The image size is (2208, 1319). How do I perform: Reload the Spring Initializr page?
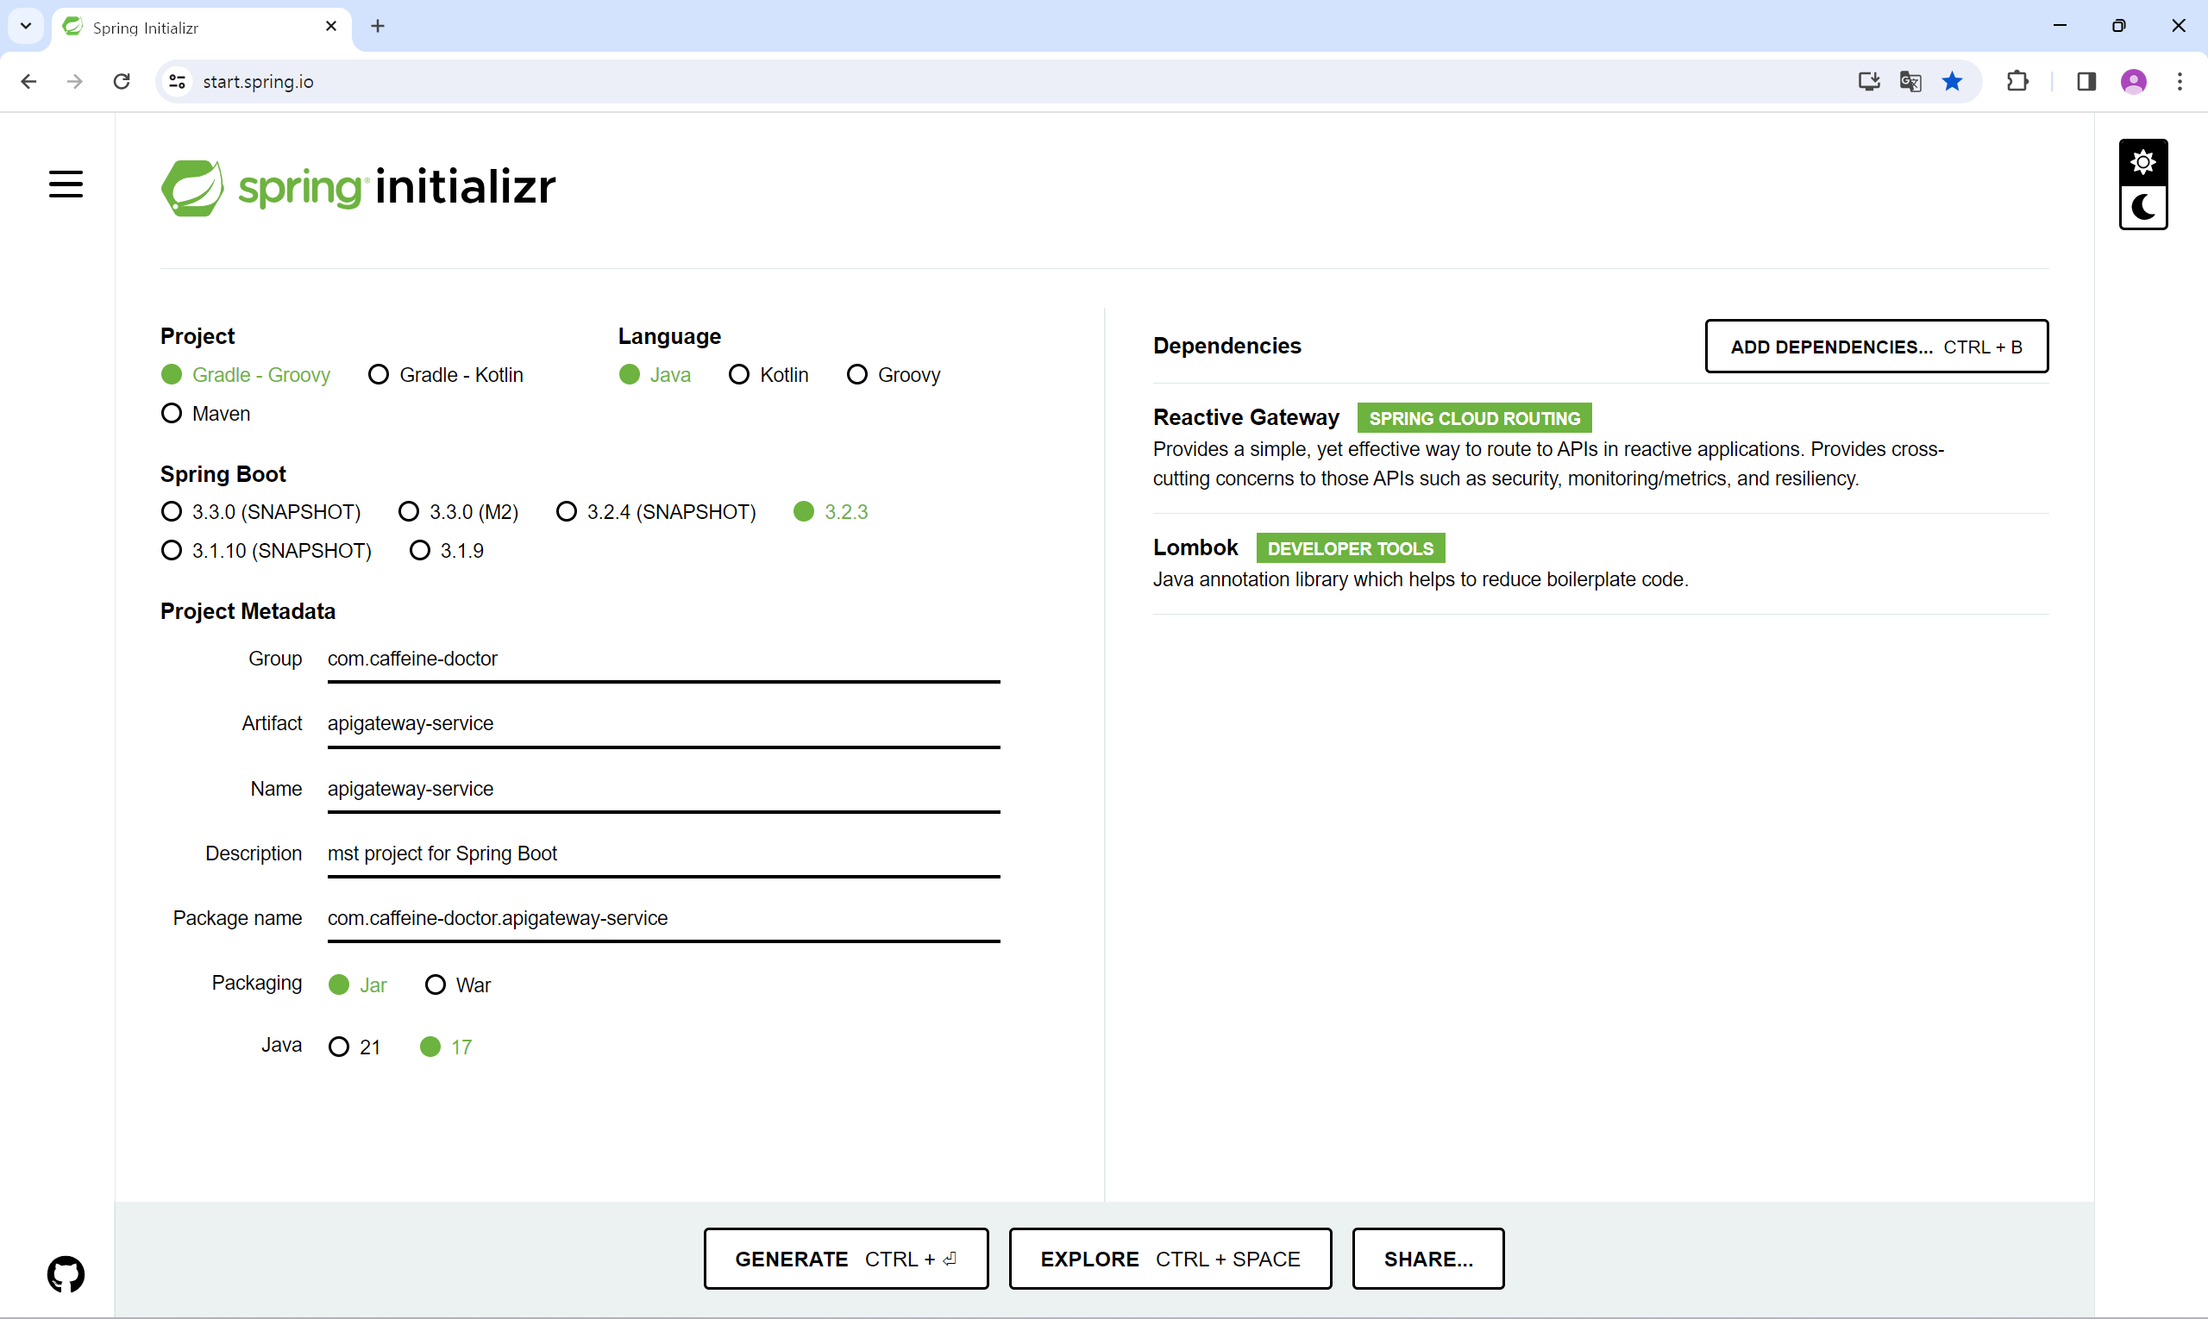coord(122,82)
